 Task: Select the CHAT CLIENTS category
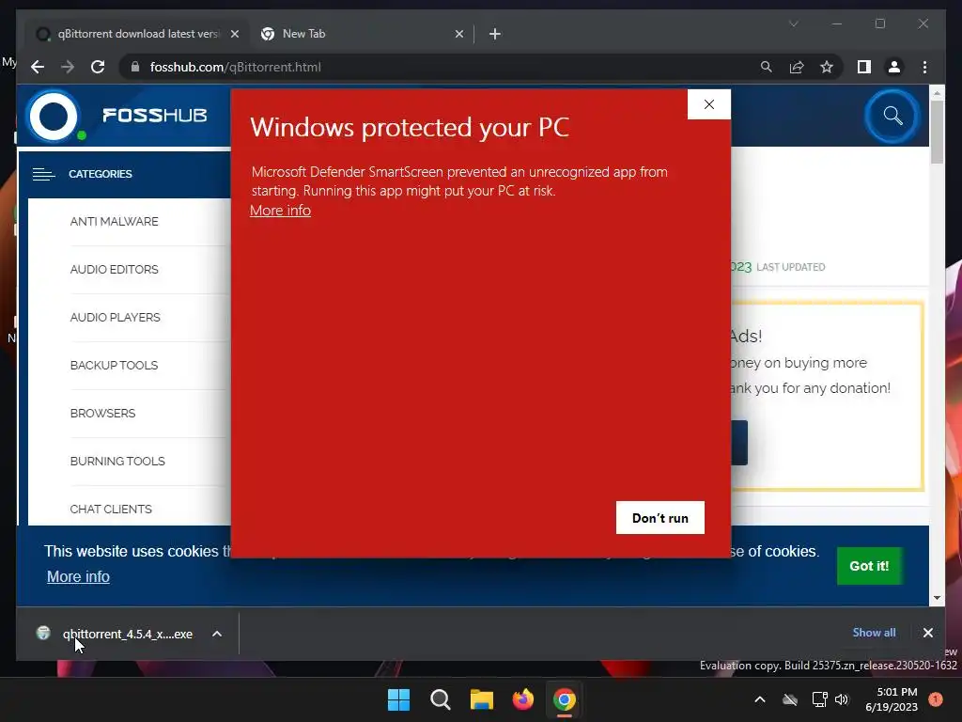[x=111, y=509]
